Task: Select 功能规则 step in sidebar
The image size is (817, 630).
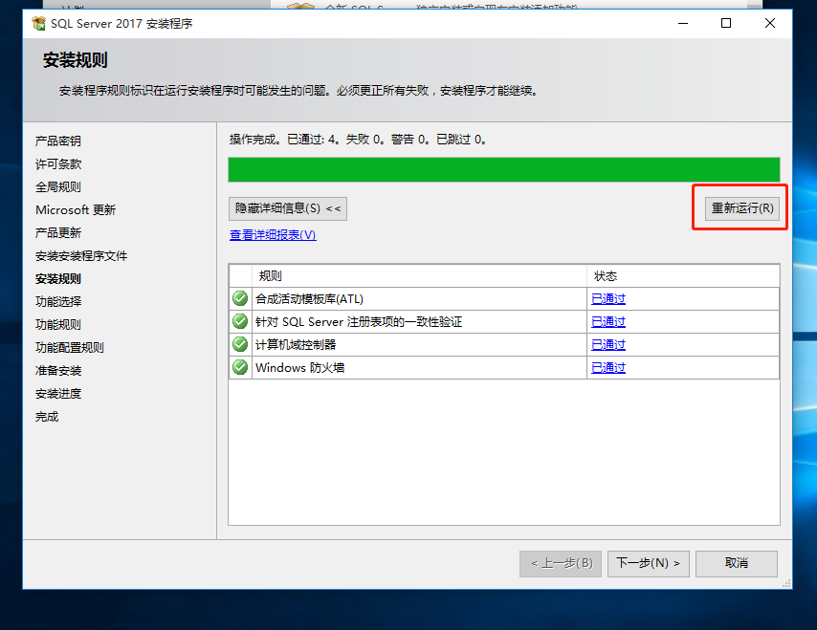Action: (57, 324)
